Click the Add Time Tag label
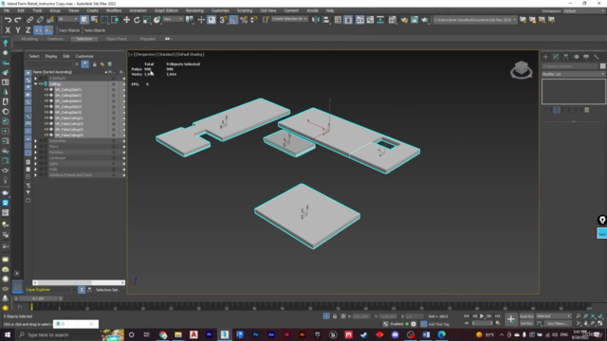Image resolution: width=607 pixels, height=341 pixels. (x=439, y=324)
